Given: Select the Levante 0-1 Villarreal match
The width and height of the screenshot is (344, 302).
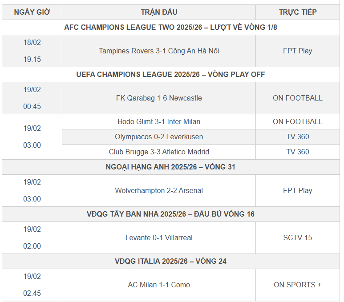Looking at the screenshot, I should tap(159, 238).
